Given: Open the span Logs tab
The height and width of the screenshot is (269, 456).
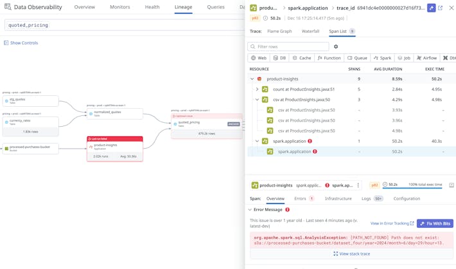Looking at the screenshot, I should (x=372, y=198).
